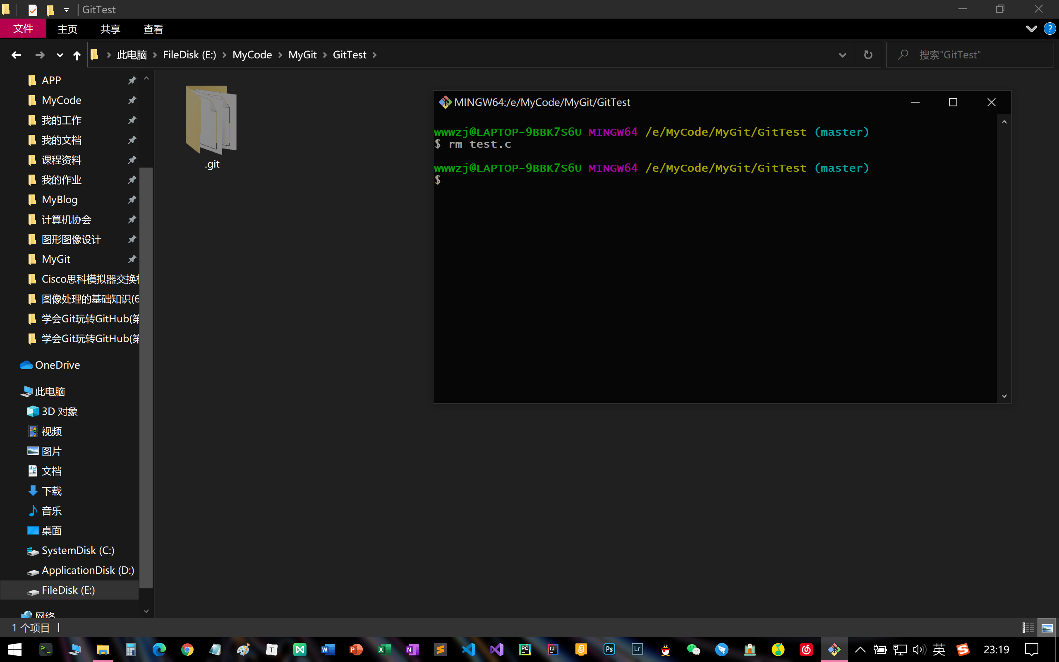
Task: Open IntelliJ IDEA from the taskbar
Action: pos(553,650)
